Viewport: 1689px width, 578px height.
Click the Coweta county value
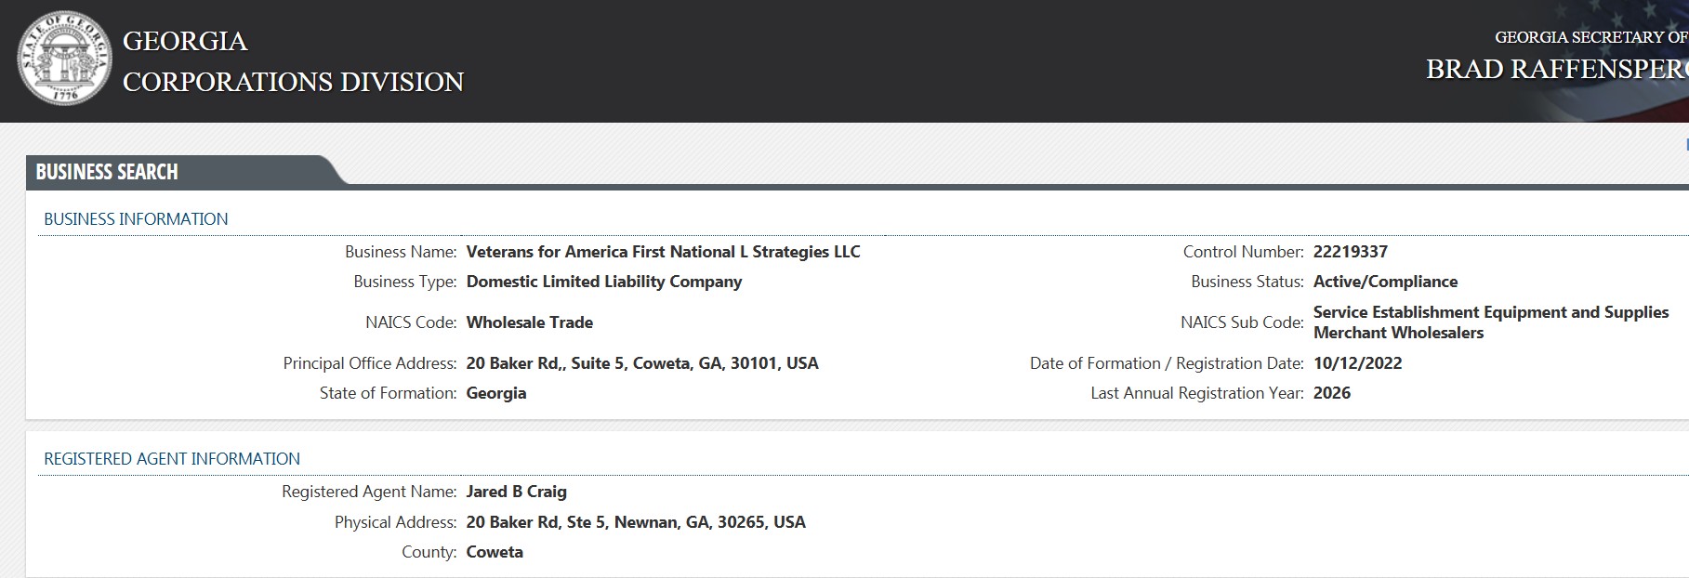click(495, 552)
